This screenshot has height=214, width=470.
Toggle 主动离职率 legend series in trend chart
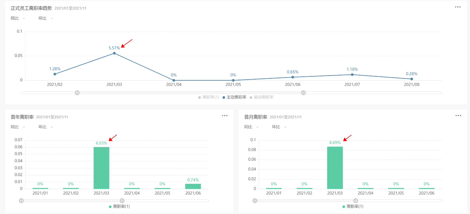click(x=234, y=97)
